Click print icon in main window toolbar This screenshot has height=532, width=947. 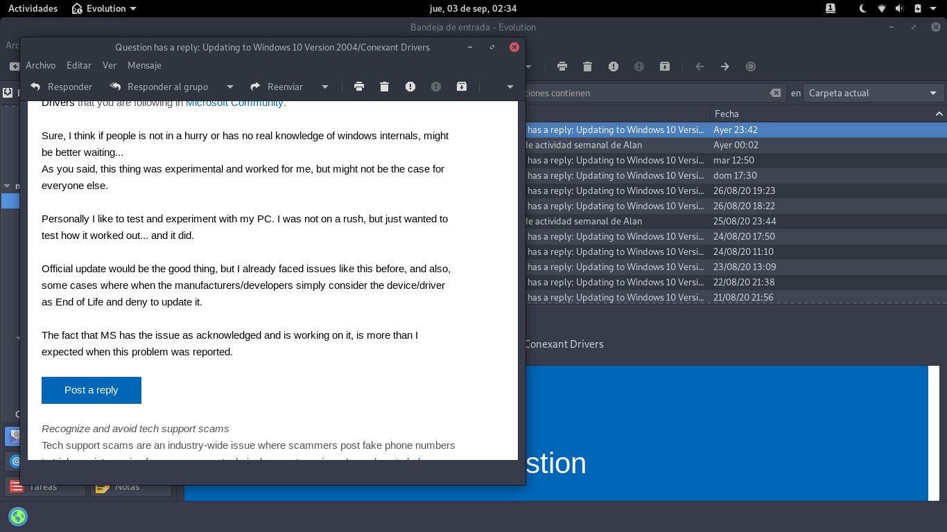(562, 66)
